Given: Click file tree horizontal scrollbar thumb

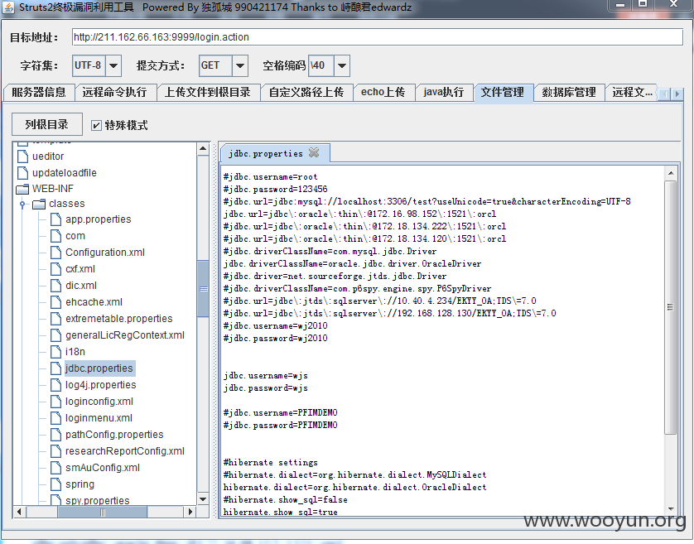Looking at the screenshot, I should [103, 512].
